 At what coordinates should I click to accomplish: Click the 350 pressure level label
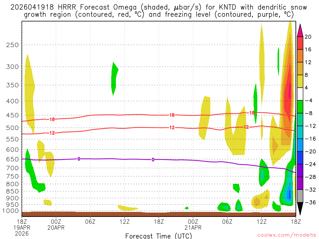tap(12, 85)
